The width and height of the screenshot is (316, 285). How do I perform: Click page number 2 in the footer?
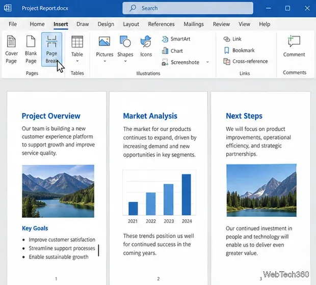tap(159, 279)
